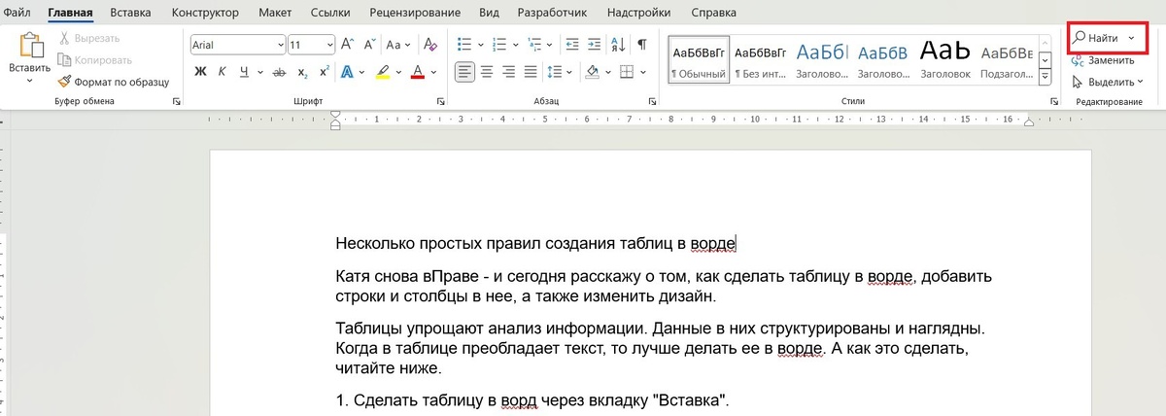The height and width of the screenshot is (416, 1166).
Task: Open the font size 11 dropdown
Action: click(330, 45)
